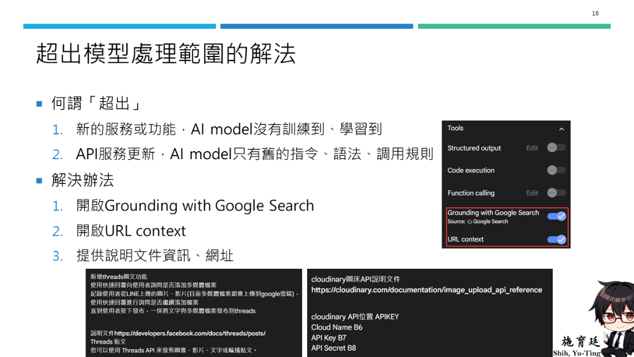Click the slide title 超出模型處理範圍的解法
Screen dimensions: 634x357
pyautogui.click(x=166, y=54)
